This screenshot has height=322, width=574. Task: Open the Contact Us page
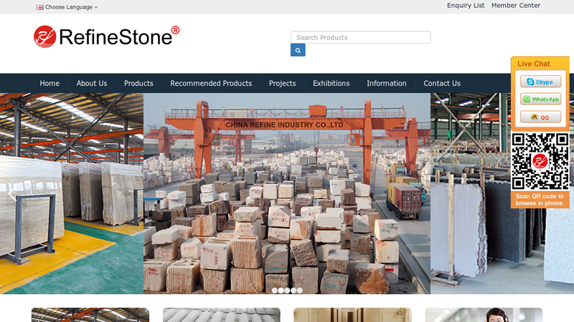442,83
